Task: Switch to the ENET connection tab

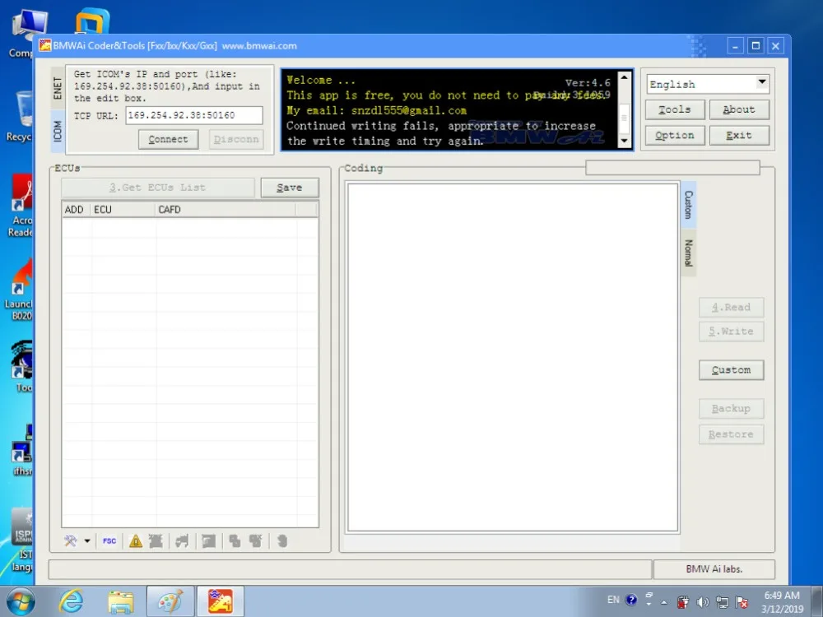Action: (58, 89)
